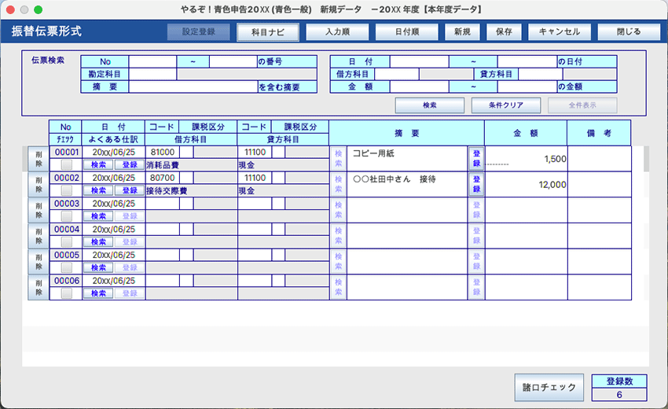Click the amount cell showing 12,000

click(x=526, y=184)
